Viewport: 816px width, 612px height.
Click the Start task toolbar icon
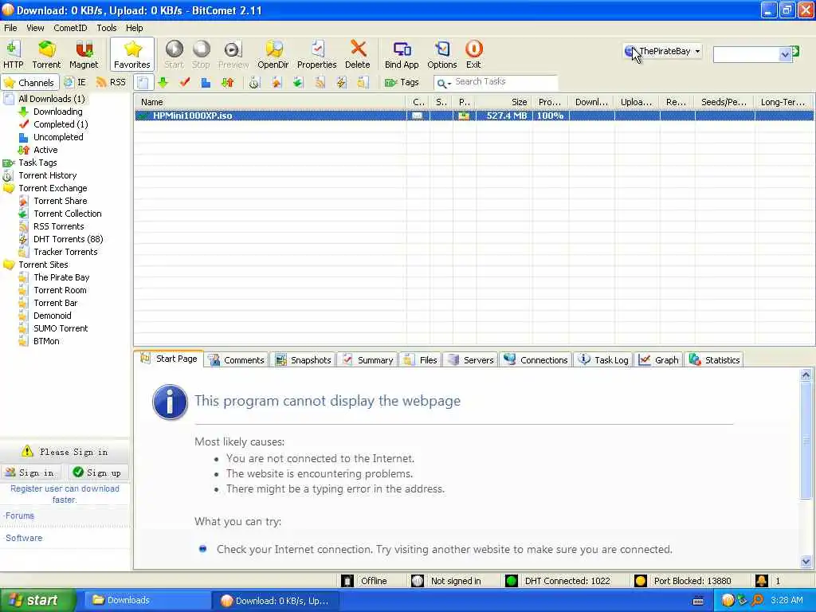click(x=174, y=55)
